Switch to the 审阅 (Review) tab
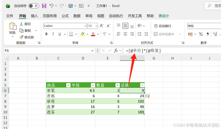 (89, 16)
